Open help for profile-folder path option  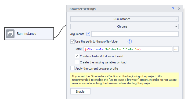pyautogui.click(x=130, y=41)
